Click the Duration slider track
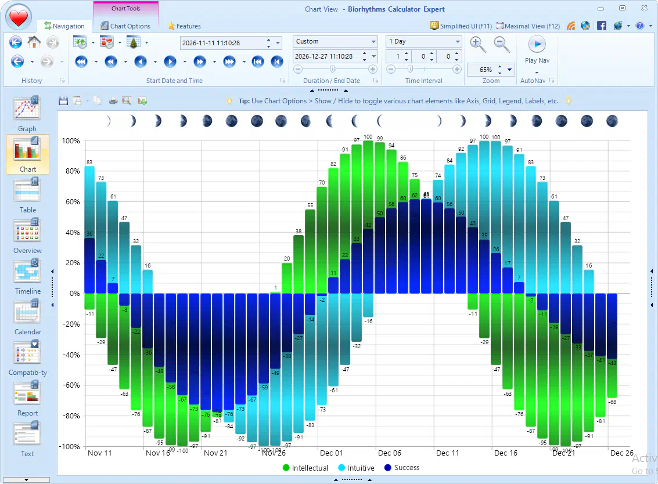This screenshot has width=658, height=484. coord(335,69)
